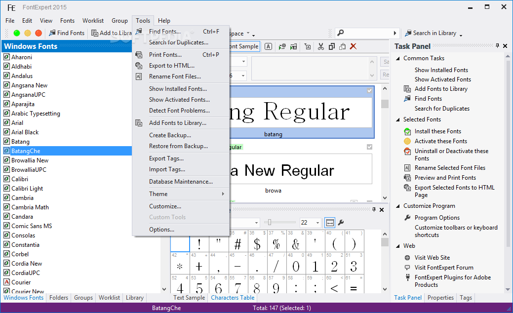Screen dimensions: 513x313
Task: Click the toolbar search input field
Action: (x=368, y=33)
